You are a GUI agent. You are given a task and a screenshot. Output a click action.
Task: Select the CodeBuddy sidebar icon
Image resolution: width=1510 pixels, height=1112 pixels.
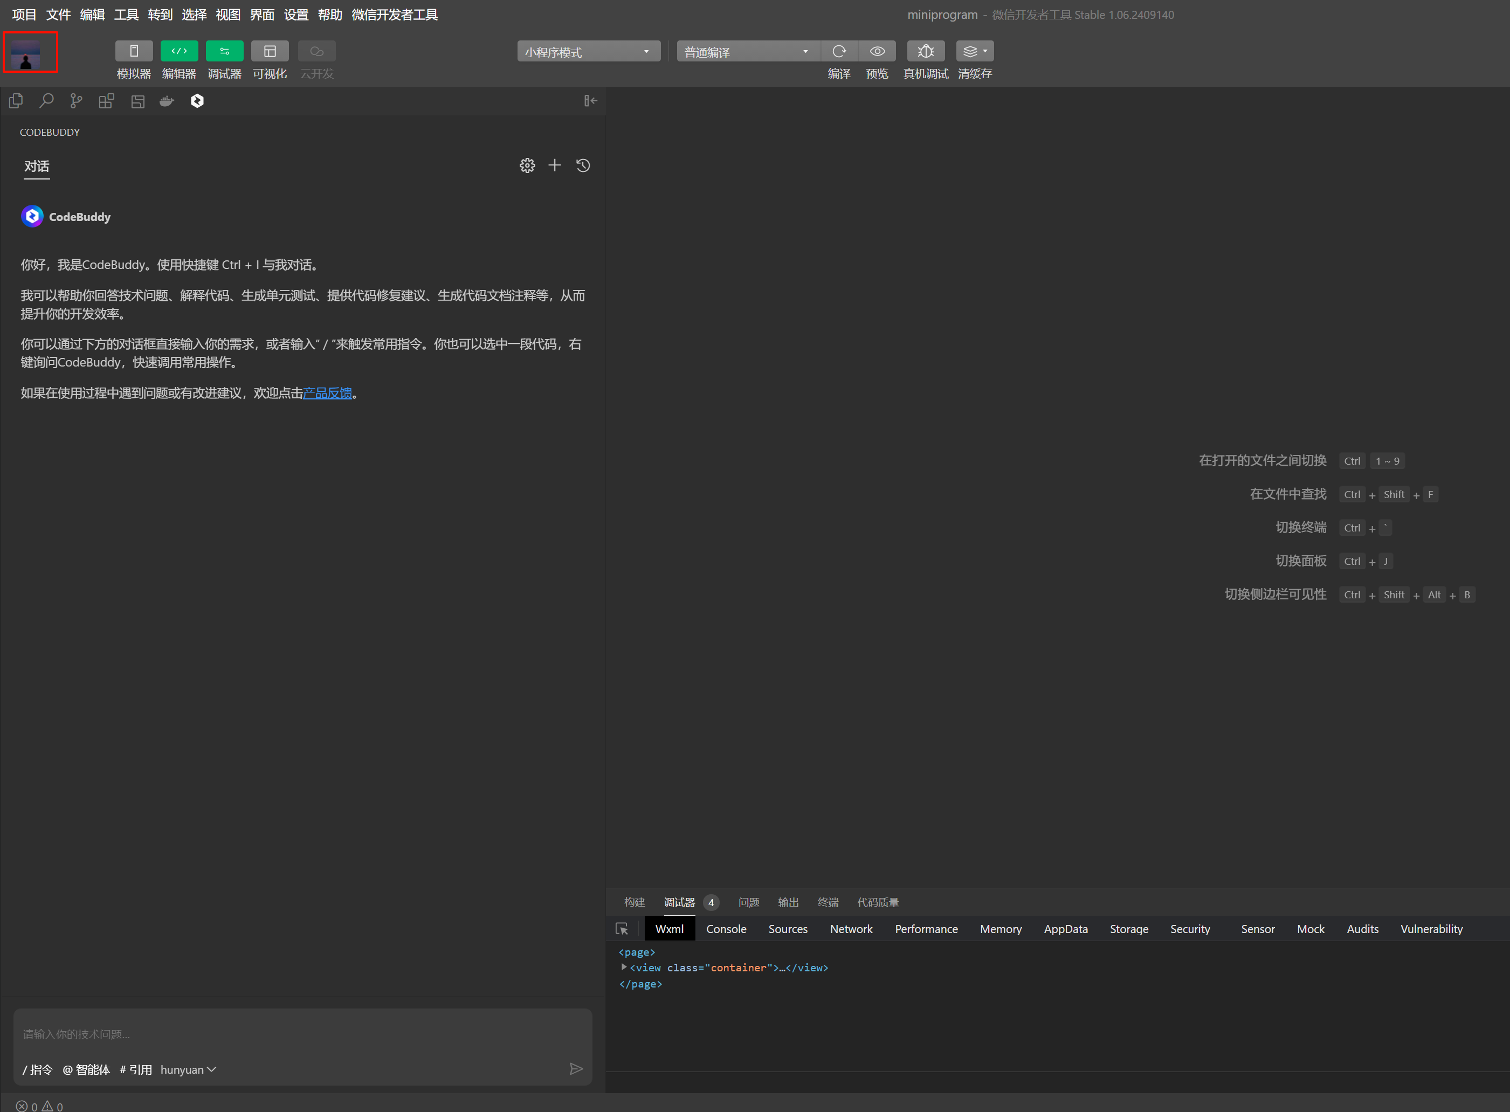pyautogui.click(x=197, y=101)
